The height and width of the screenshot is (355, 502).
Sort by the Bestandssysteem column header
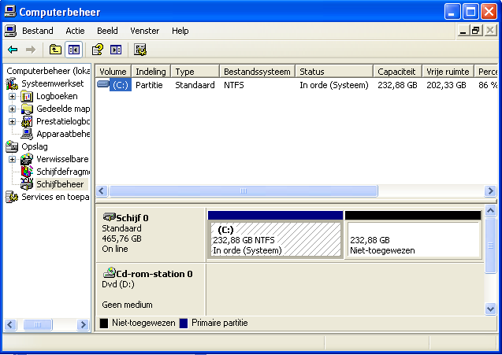258,72
